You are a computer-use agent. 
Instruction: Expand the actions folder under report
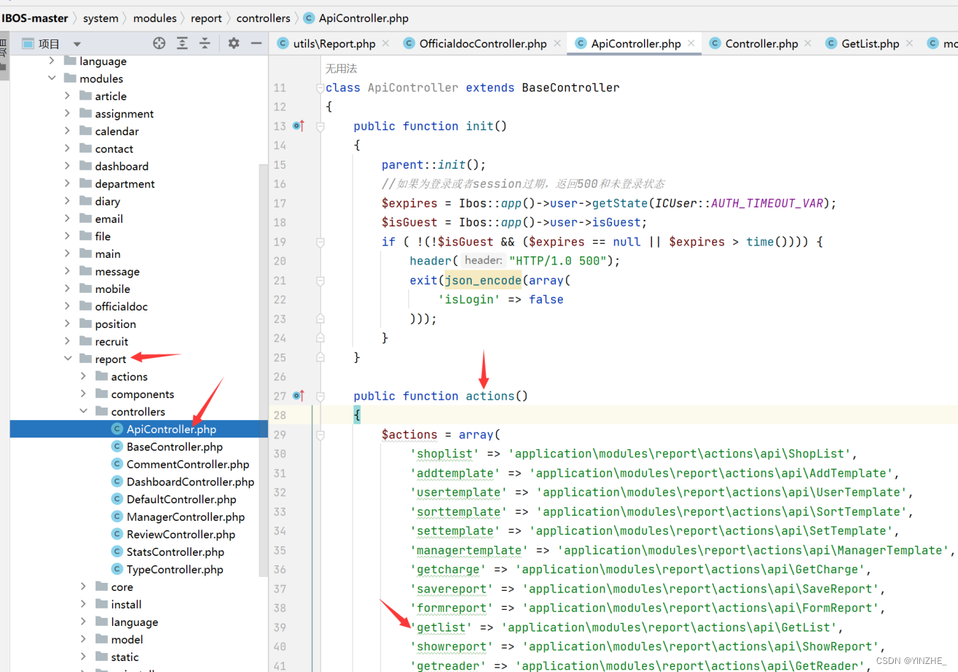(x=83, y=377)
